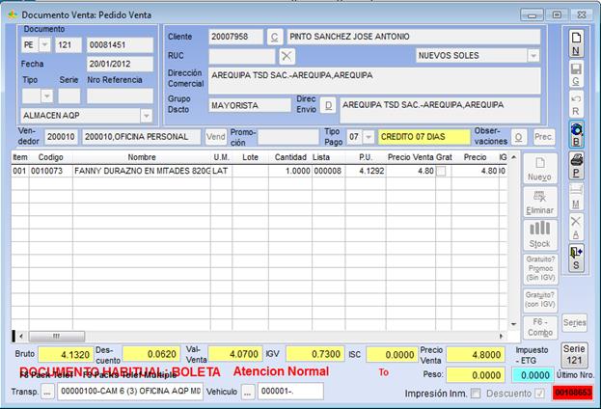Click the Precio Venta column header
The image size is (601, 409).
tap(411, 157)
